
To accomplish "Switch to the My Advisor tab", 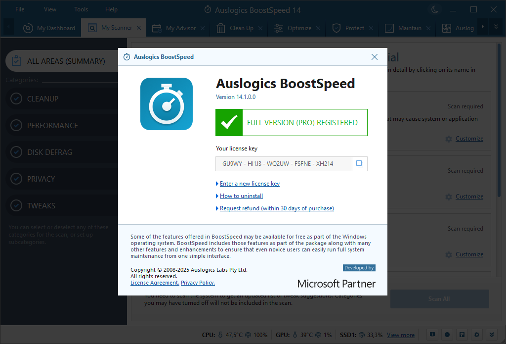I will click(x=174, y=28).
